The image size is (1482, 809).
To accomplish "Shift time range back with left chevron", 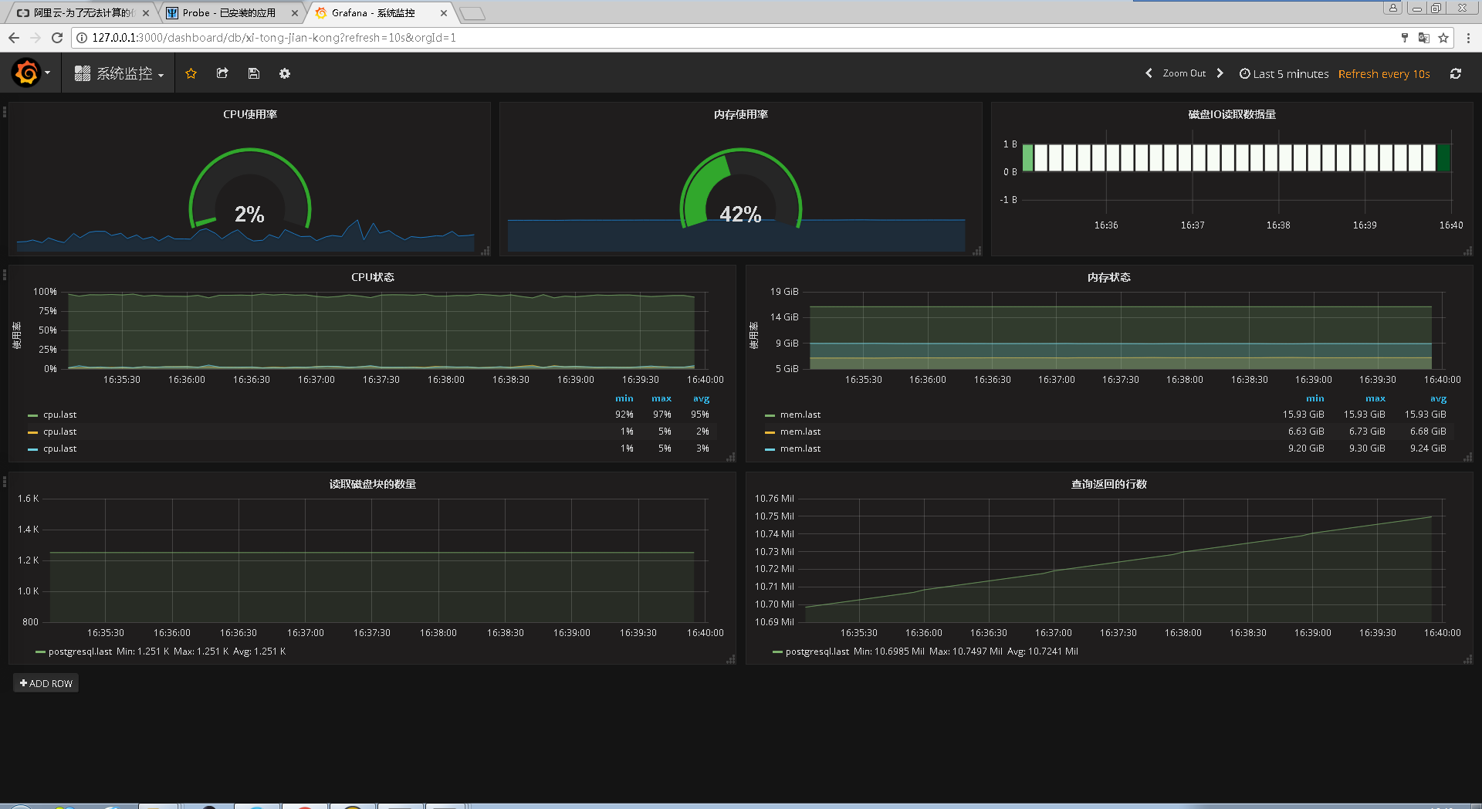I will click(1149, 73).
